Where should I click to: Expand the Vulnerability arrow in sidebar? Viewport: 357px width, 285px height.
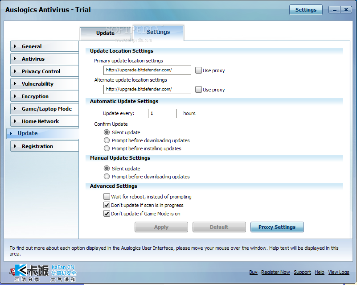tap(15, 83)
